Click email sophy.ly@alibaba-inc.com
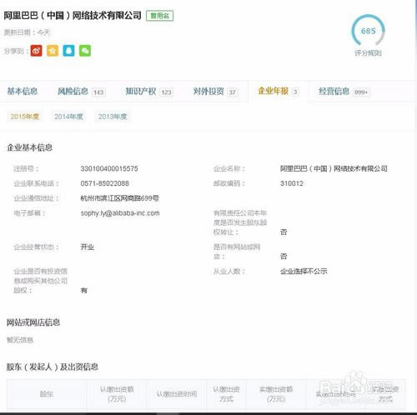The width and height of the screenshot is (417, 415). pyautogui.click(x=120, y=213)
